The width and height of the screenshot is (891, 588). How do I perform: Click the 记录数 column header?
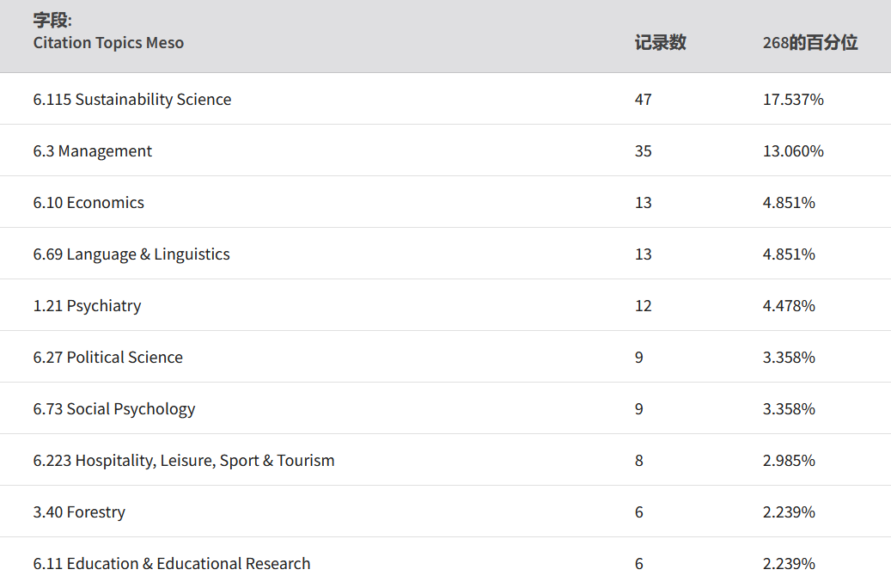tap(660, 43)
